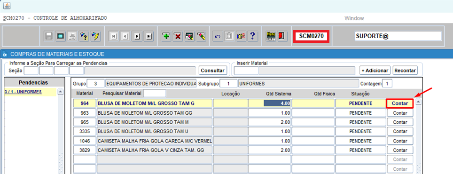Click the Pesquisar Material search field

coord(155,94)
